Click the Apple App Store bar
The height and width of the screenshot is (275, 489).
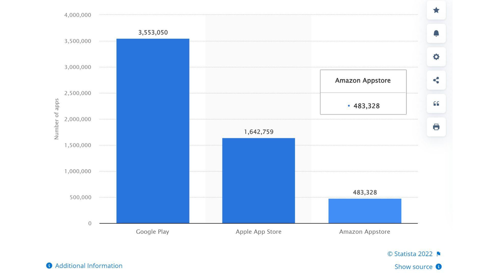[259, 181]
